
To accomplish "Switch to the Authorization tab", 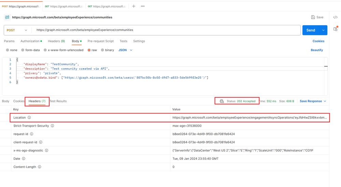I will [x=31, y=41].
